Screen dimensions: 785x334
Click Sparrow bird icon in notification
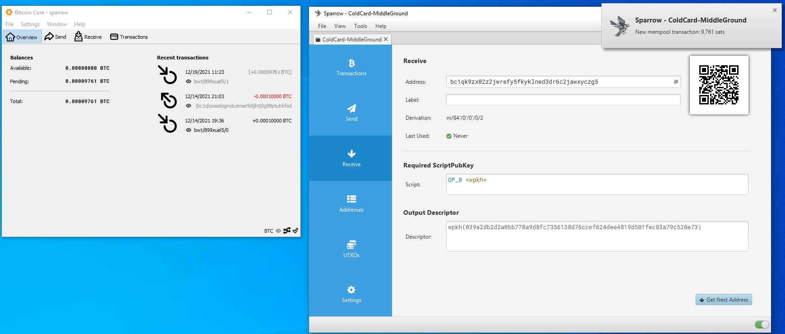[620, 26]
